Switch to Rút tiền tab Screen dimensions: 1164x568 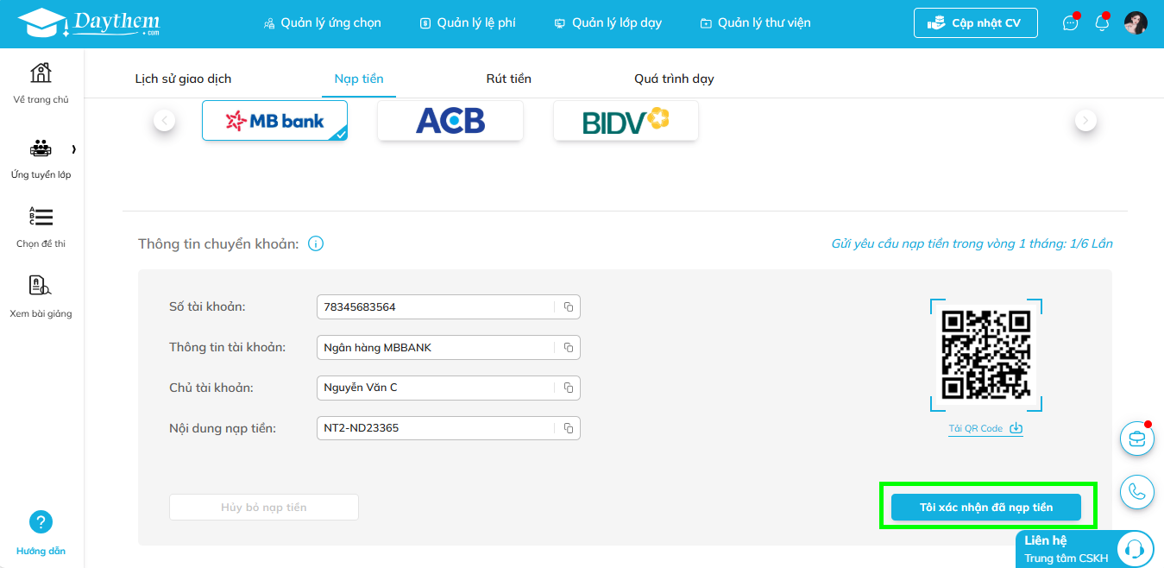[509, 79]
